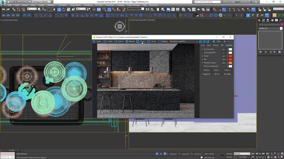
Task: Toggle the Bar light checkbox
Action: (x=202, y=59)
